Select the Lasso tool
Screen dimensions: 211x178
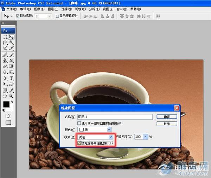coord(5,42)
